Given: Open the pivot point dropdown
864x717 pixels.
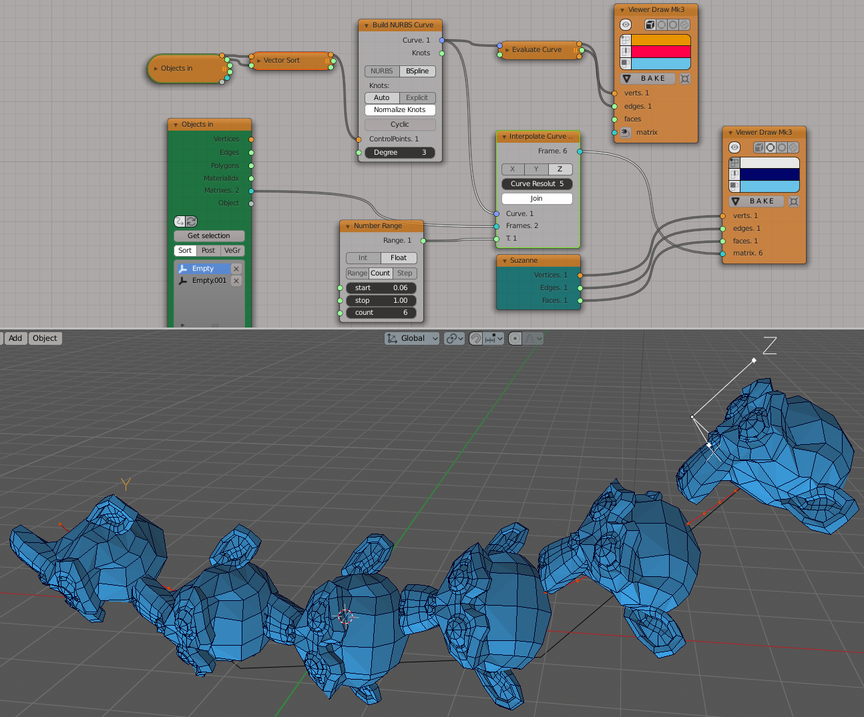Looking at the screenshot, I should [455, 338].
